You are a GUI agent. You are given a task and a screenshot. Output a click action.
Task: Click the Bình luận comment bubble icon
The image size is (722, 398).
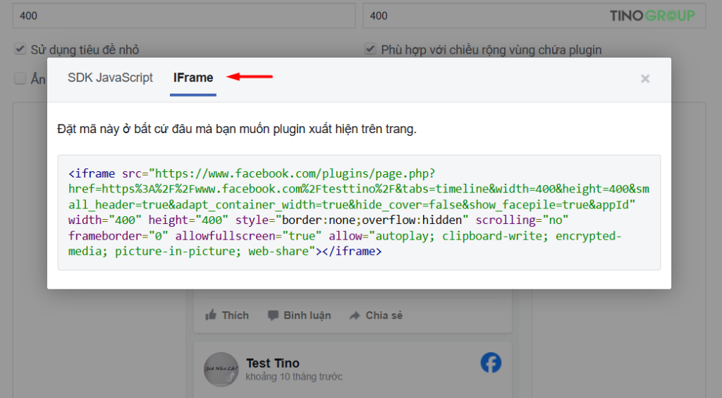(x=273, y=316)
